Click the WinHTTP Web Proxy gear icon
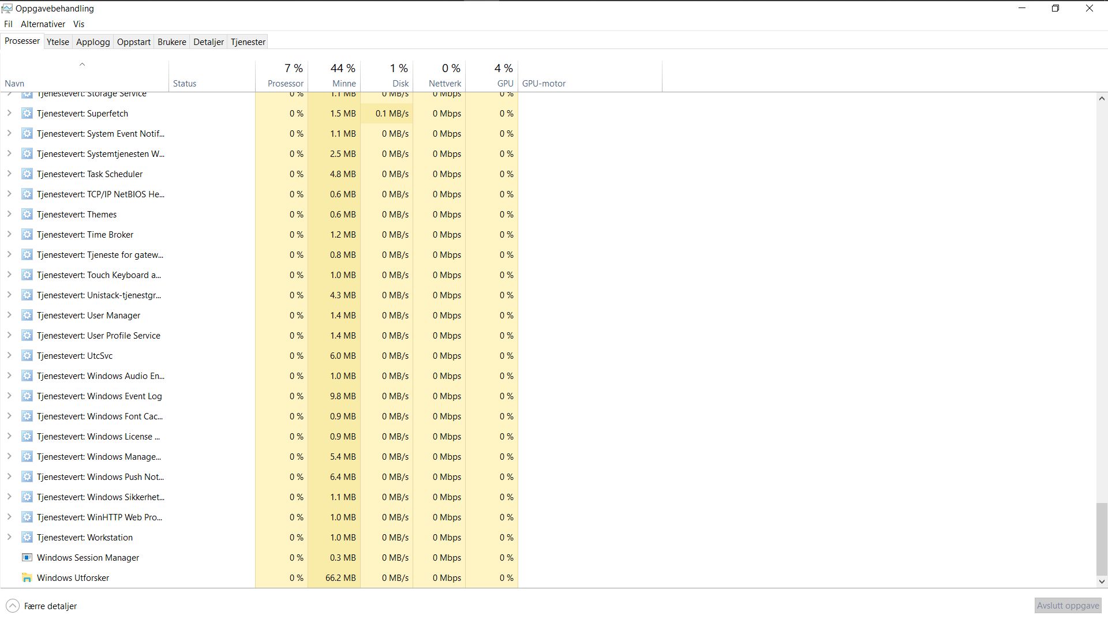This screenshot has height=623, width=1108. click(27, 517)
